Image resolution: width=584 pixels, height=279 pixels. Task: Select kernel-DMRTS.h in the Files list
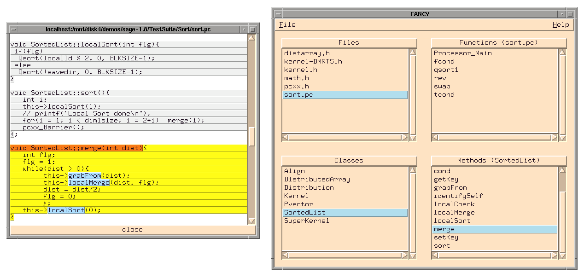click(x=345, y=62)
